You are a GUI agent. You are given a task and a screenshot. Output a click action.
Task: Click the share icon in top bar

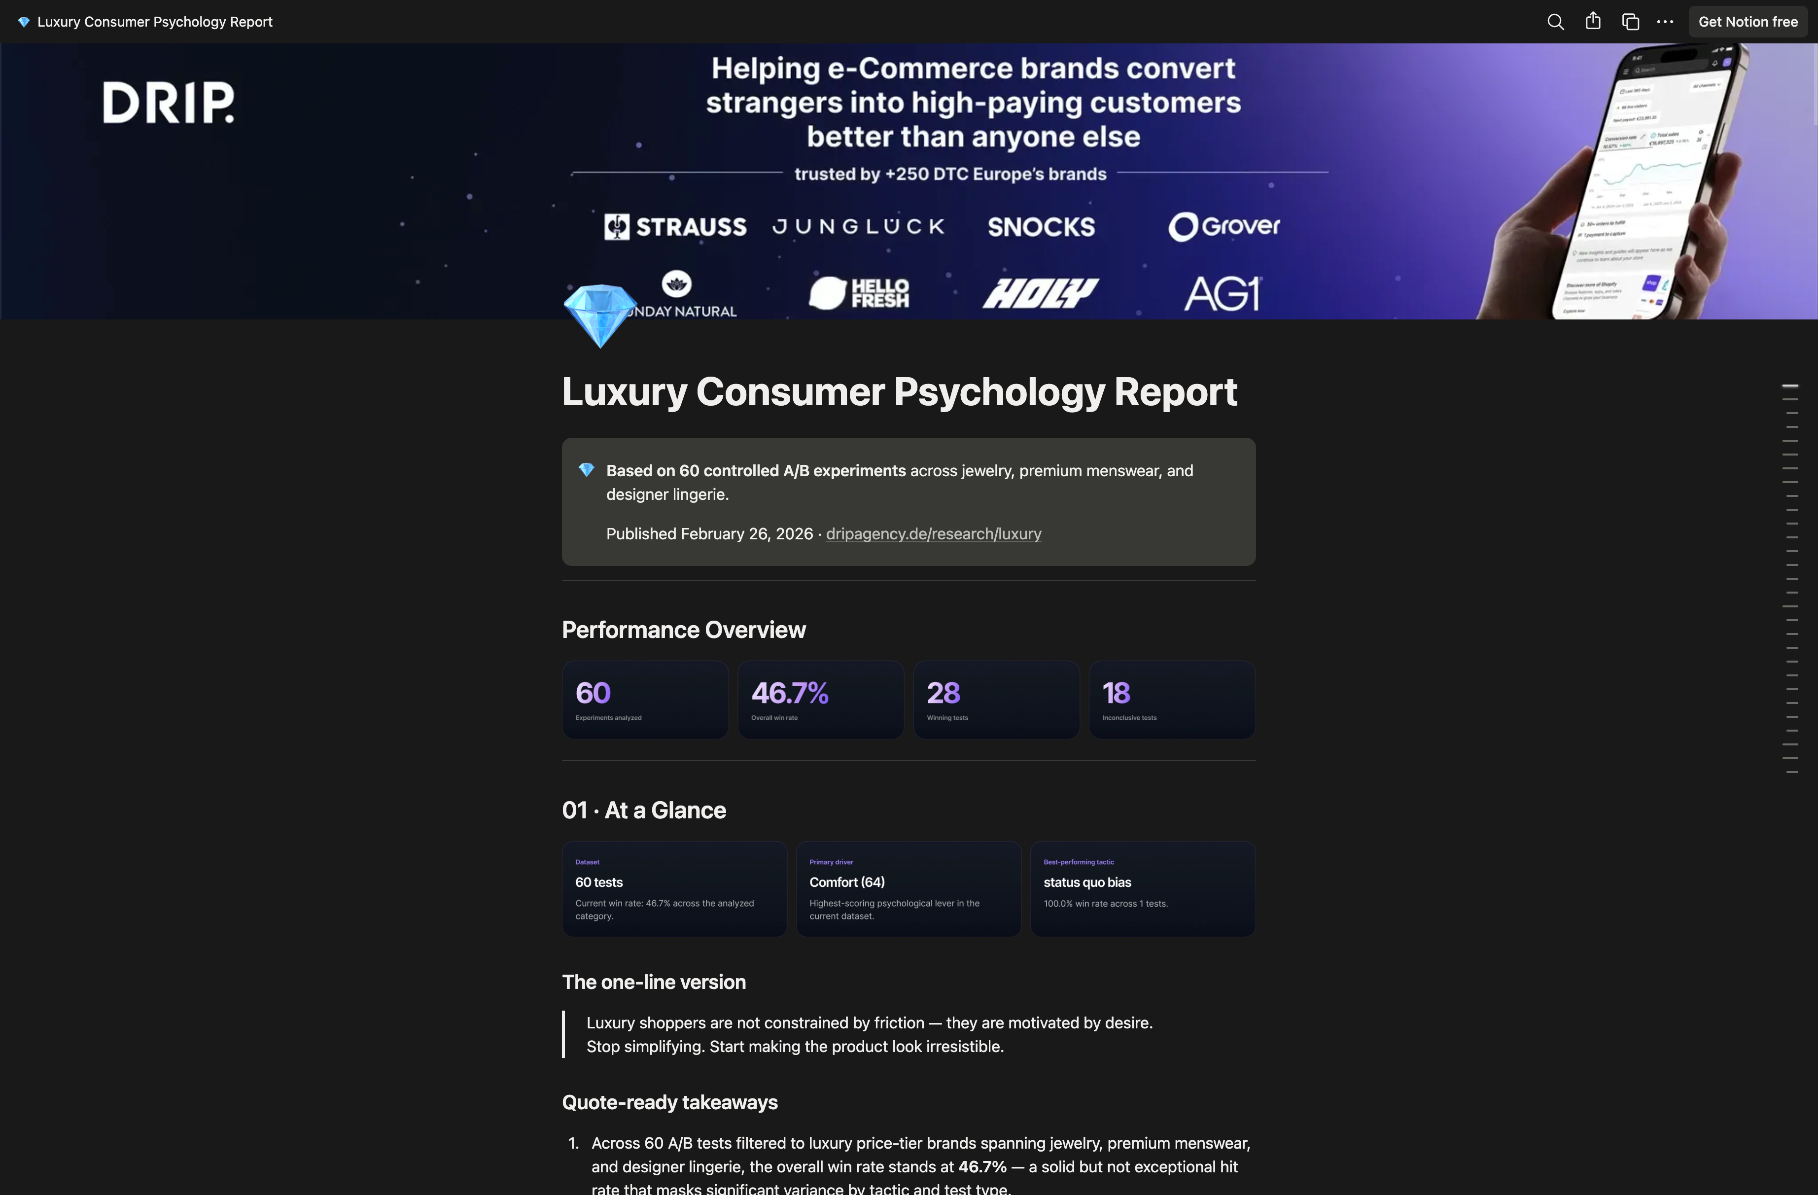pyautogui.click(x=1593, y=21)
